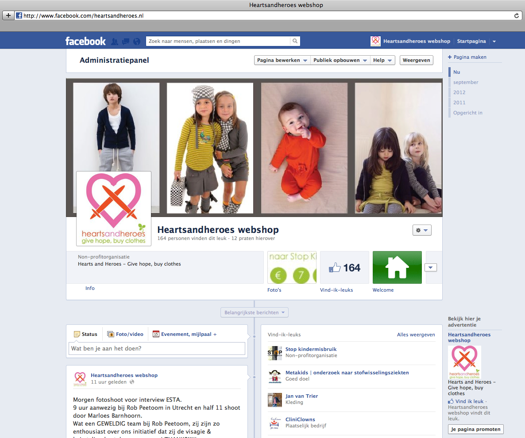Click the 11 uur geleden timestamp
525x438 pixels.
tap(109, 382)
